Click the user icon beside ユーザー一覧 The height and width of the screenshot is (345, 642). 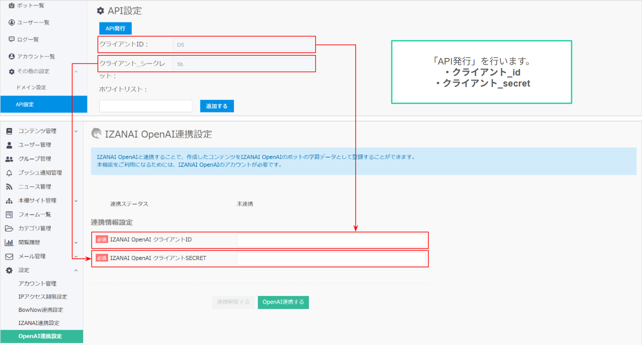[12, 22]
